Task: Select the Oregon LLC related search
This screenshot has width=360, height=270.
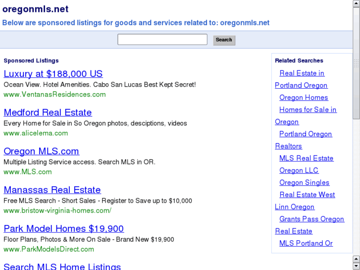Action: point(299,170)
